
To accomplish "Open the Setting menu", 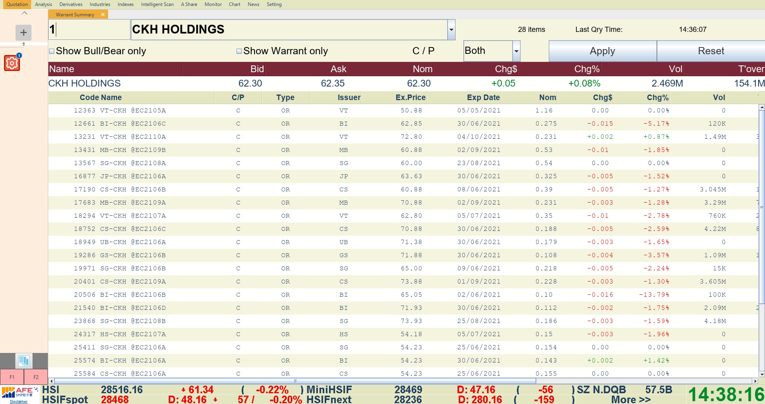I will 274,4.
